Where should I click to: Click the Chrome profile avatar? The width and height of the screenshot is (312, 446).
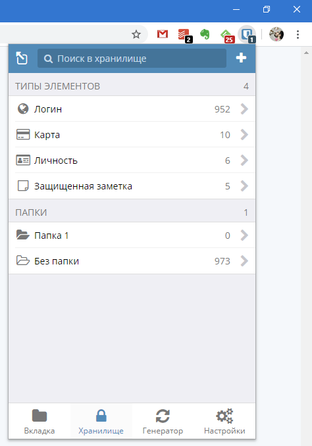point(276,34)
